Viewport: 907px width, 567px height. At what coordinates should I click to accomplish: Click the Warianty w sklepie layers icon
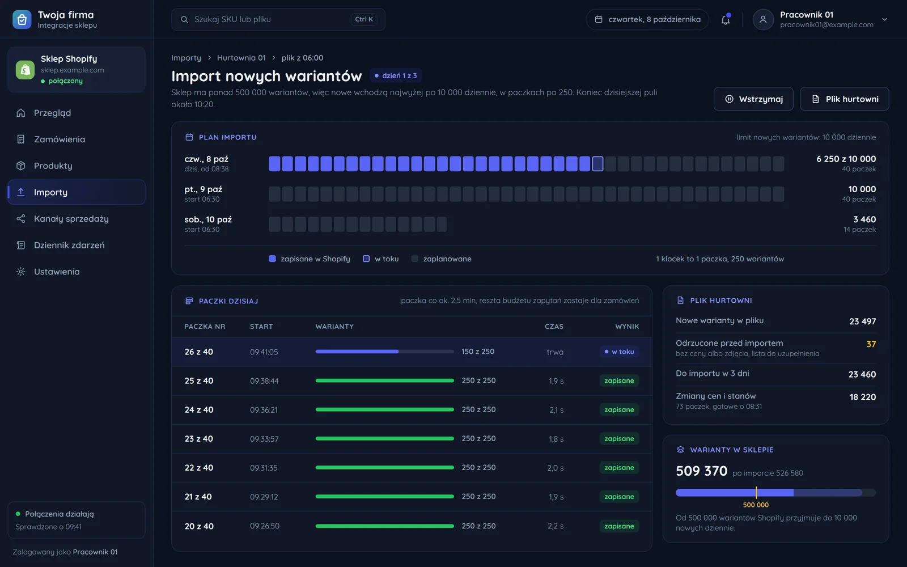(x=681, y=450)
